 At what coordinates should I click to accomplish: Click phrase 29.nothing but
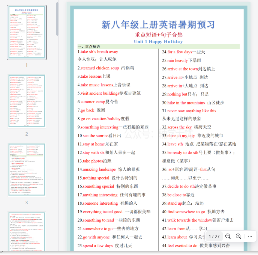click(175, 94)
